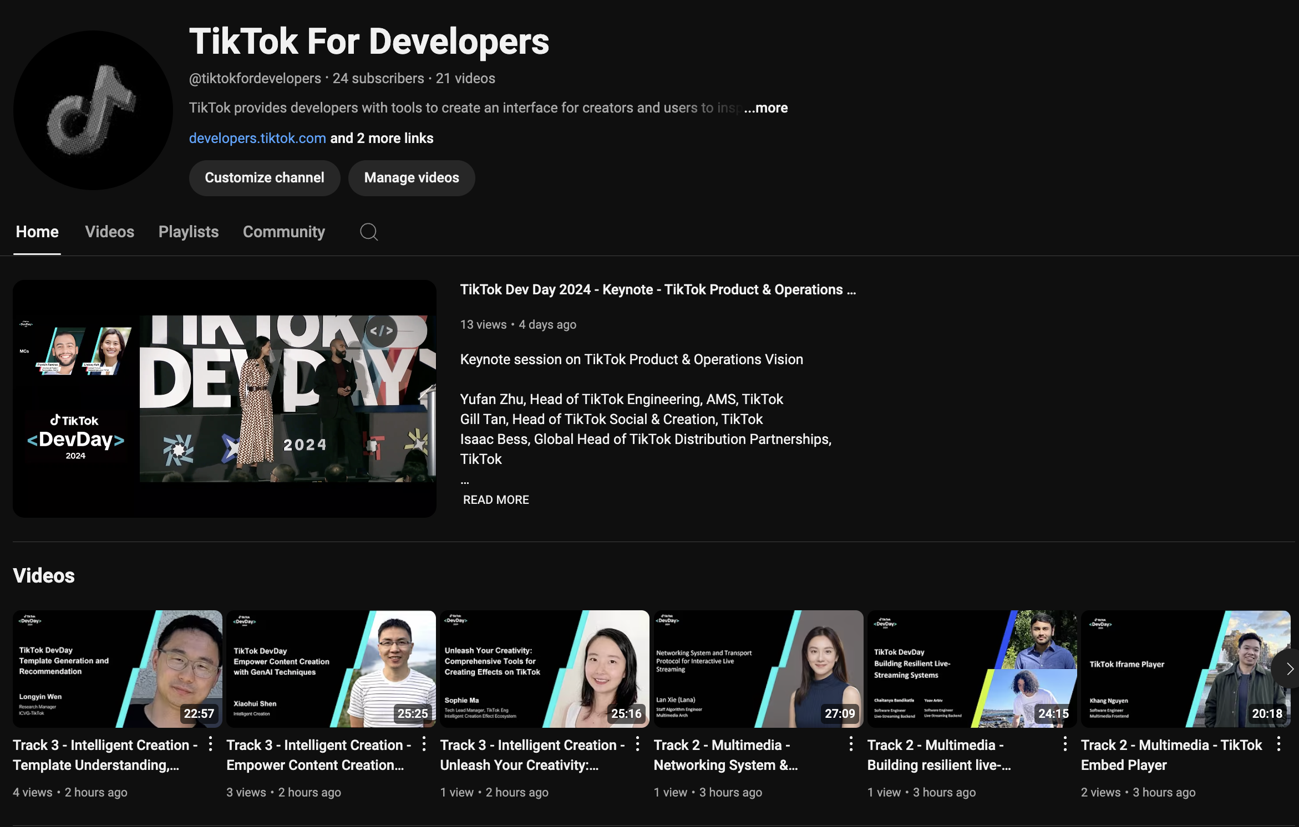Go to the Community tab
Screen dimensions: 1299x827
[x=283, y=232]
